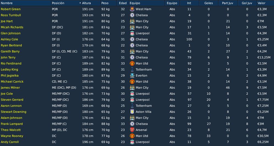Click John Terry's value €13,25M

coord(264,57)
